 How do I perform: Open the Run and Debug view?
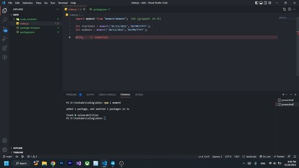[x=5, y=38]
